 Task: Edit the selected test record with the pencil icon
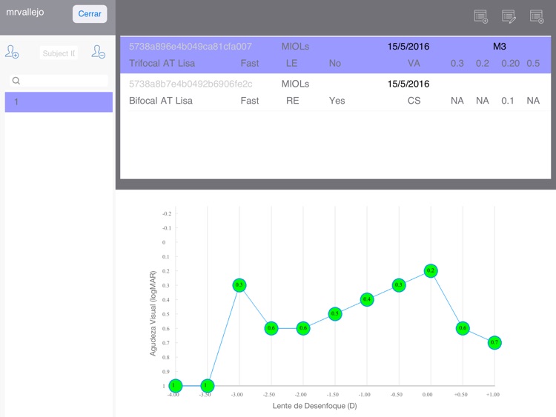coord(509,16)
